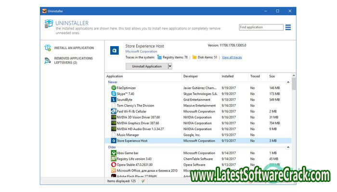
Task: Click NVIDIA Graphics Driver icon
Action: coord(114,123)
